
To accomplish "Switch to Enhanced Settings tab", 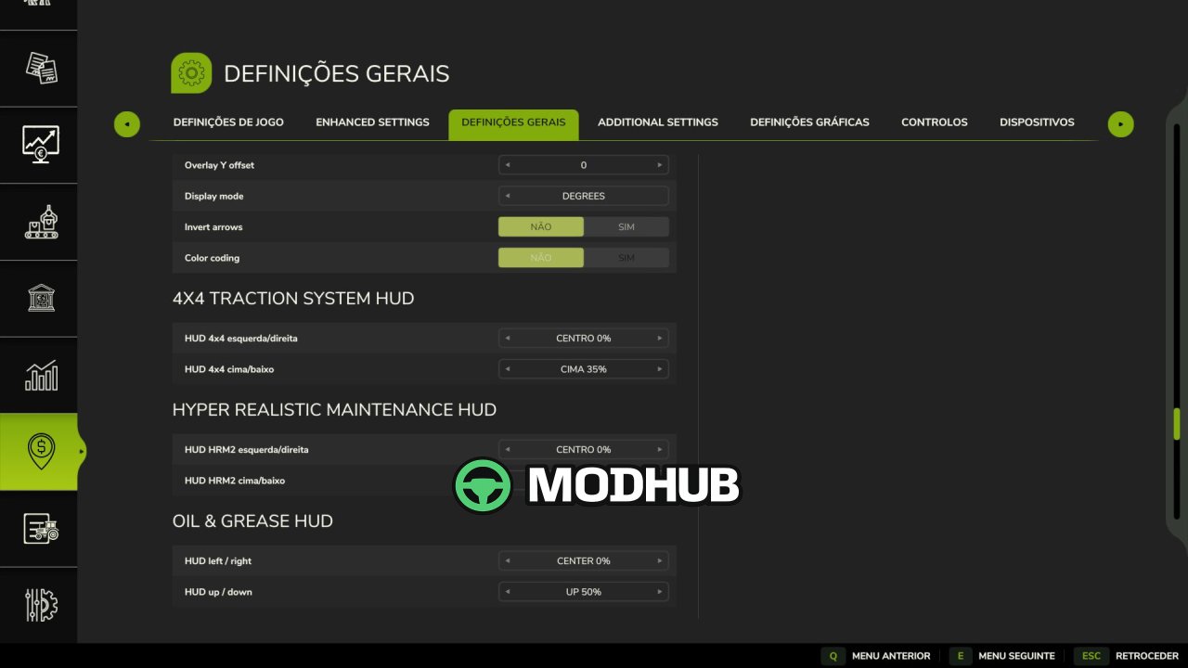I will (x=372, y=122).
